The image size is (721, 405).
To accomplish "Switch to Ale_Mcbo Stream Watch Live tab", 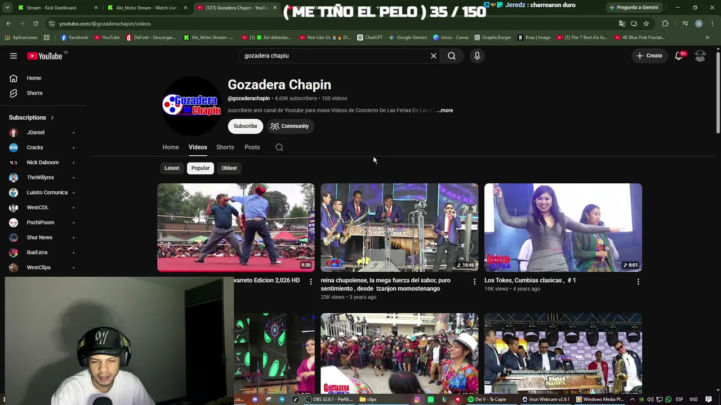I will pyautogui.click(x=146, y=8).
